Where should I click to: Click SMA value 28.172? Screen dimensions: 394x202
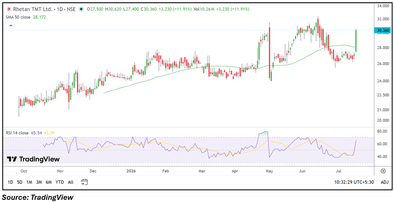(x=40, y=17)
